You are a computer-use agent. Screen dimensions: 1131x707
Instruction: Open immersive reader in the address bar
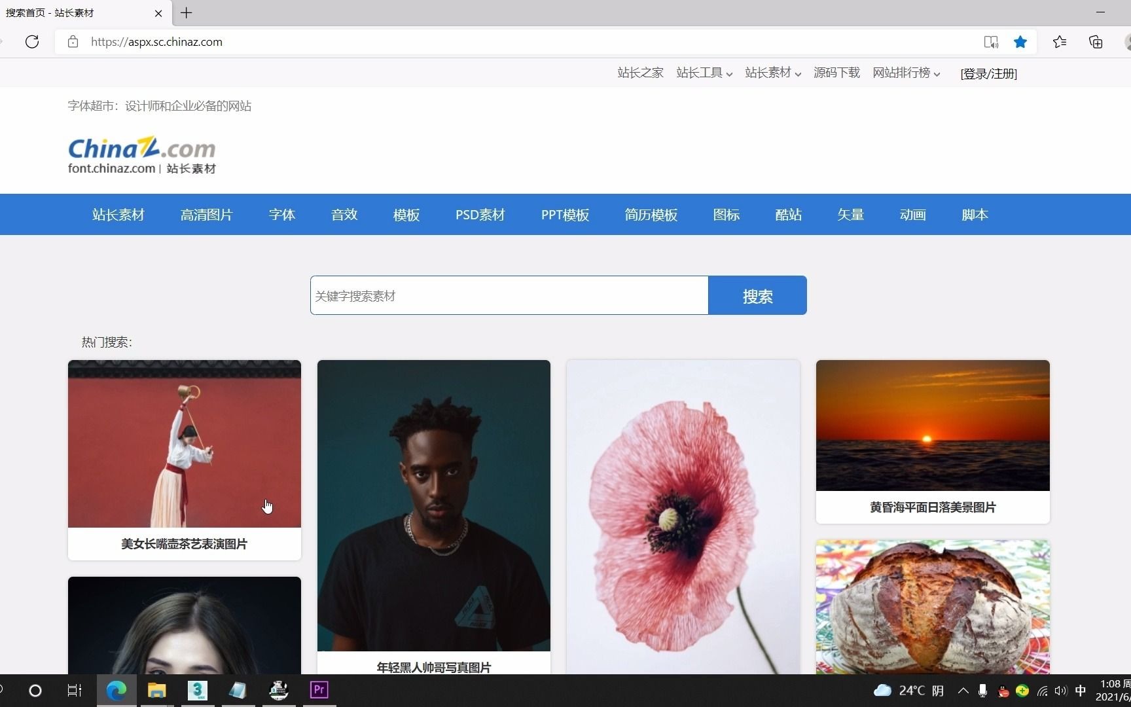click(991, 41)
